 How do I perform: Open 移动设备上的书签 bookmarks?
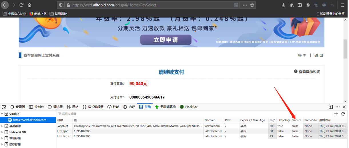(331, 14)
